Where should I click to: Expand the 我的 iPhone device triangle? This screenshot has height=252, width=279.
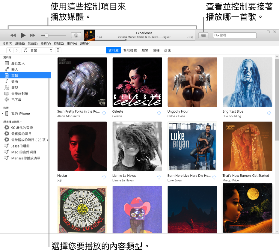(2, 114)
